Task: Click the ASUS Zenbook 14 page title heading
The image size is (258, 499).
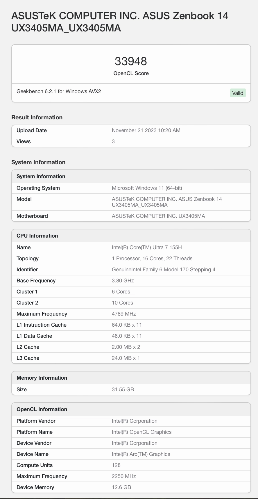Action: tap(120, 22)
